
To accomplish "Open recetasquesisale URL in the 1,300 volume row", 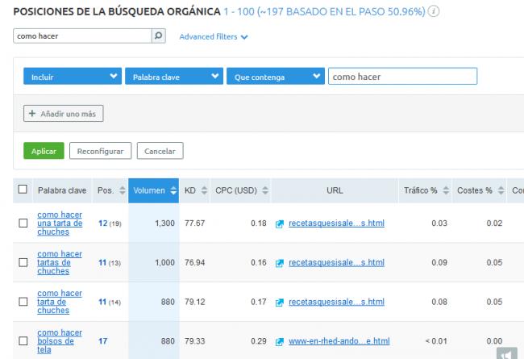I will (x=336, y=223).
